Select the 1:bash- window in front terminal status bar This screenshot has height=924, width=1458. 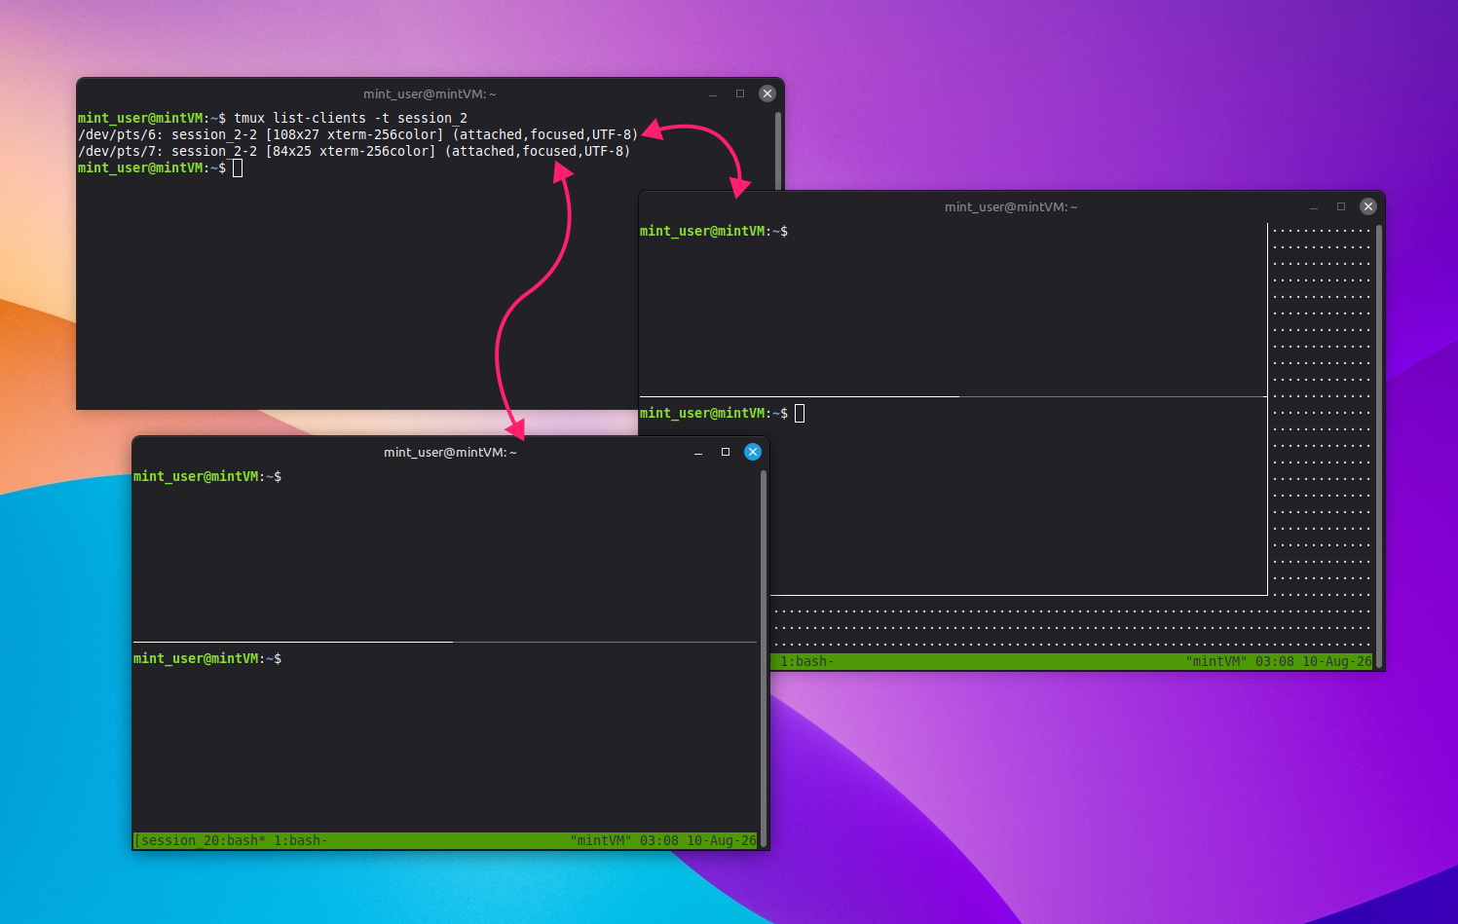300,840
